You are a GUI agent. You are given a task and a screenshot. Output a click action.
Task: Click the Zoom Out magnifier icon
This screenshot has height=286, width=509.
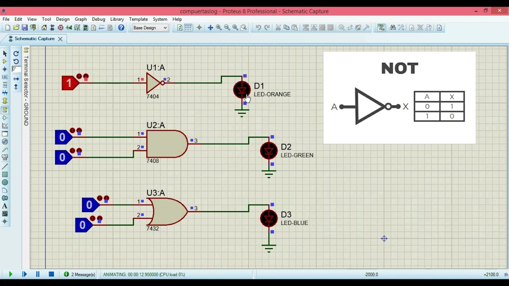coord(227,27)
